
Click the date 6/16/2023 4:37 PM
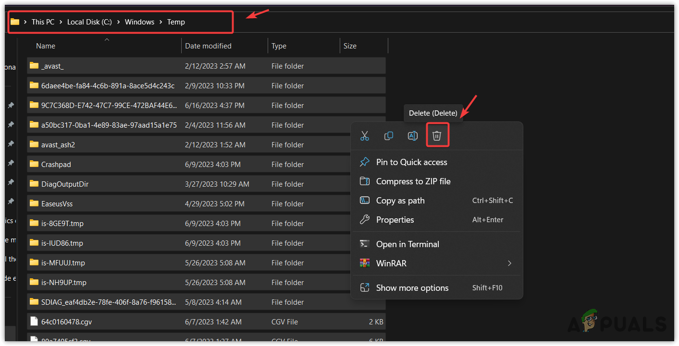coord(215,105)
